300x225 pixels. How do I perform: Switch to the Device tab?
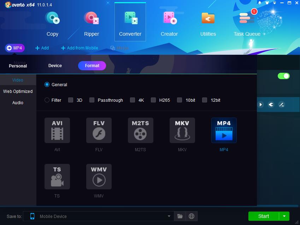[55, 66]
